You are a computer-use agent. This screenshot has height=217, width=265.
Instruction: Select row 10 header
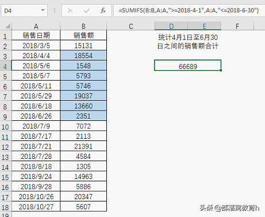(x=5, y=127)
